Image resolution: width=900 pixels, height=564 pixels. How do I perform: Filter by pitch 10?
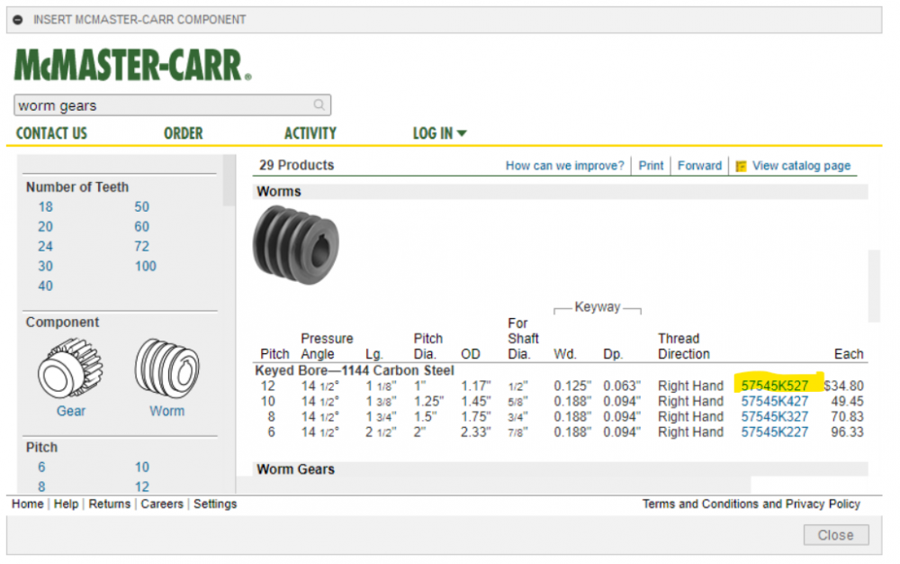(x=142, y=468)
